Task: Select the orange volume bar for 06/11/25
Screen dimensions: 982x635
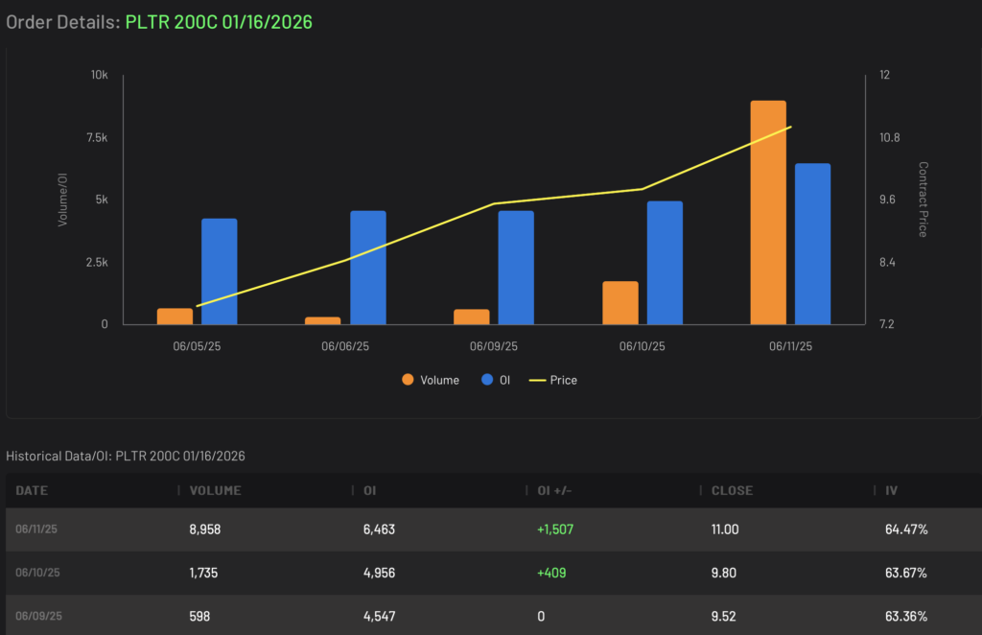Action: [768, 212]
